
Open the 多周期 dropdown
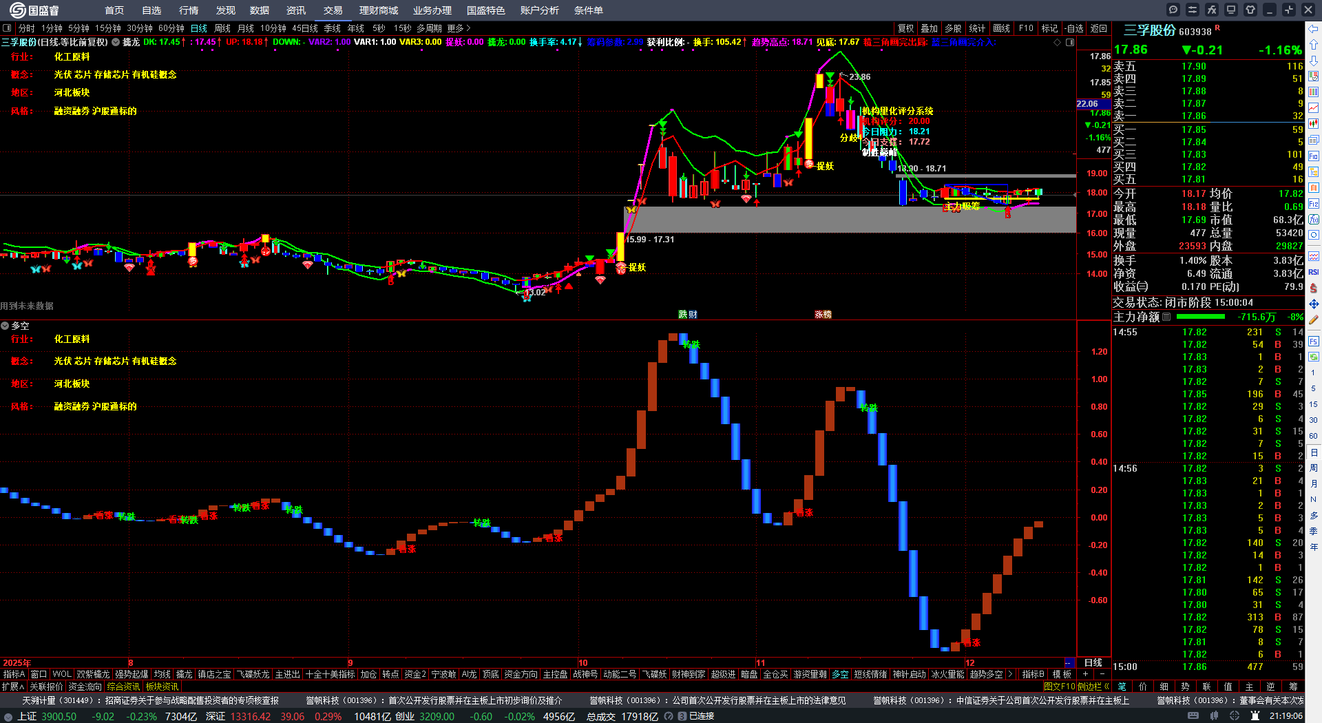coord(429,28)
